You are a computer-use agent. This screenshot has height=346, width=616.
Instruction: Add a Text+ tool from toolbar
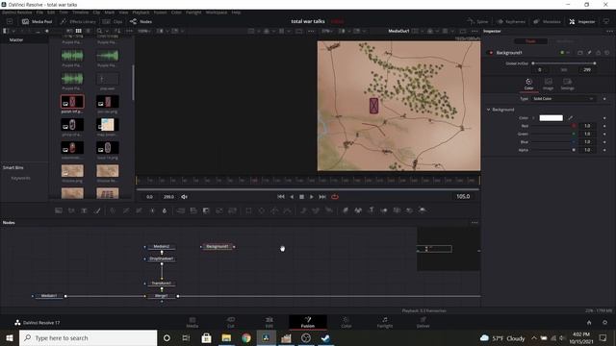84,210
